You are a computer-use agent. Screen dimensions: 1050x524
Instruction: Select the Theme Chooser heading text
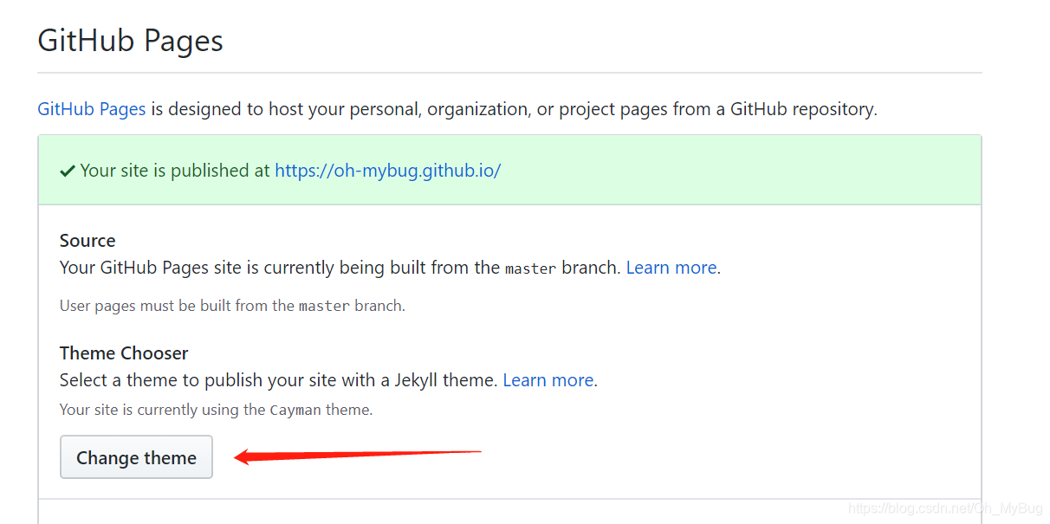click(x=124, y=353)
